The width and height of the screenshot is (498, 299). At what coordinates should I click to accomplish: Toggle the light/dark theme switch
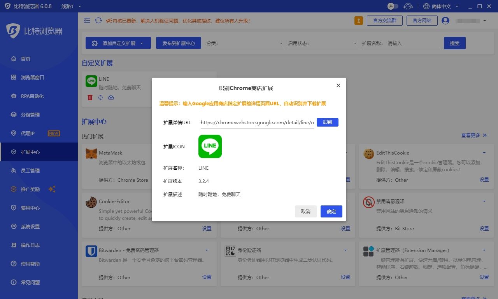point(393,6)
